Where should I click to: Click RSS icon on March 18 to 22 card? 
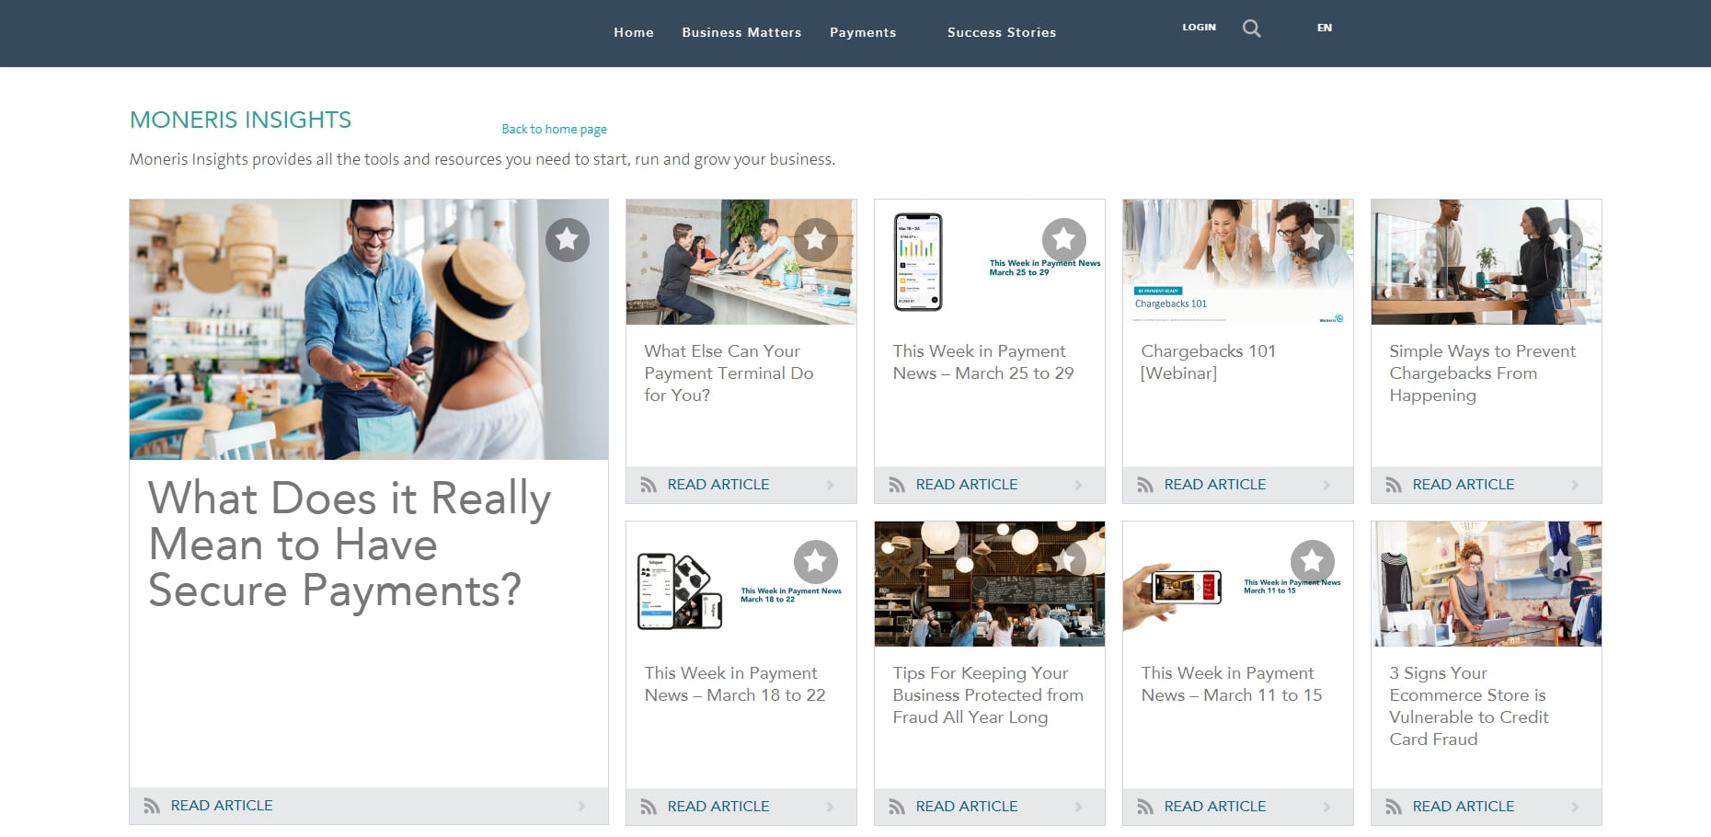[x=649, y=807]
